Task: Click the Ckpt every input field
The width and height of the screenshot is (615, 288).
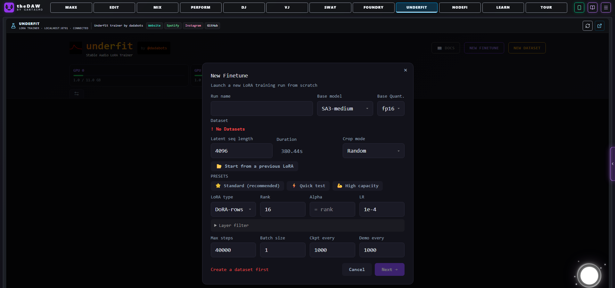Action: pos(332,250)
